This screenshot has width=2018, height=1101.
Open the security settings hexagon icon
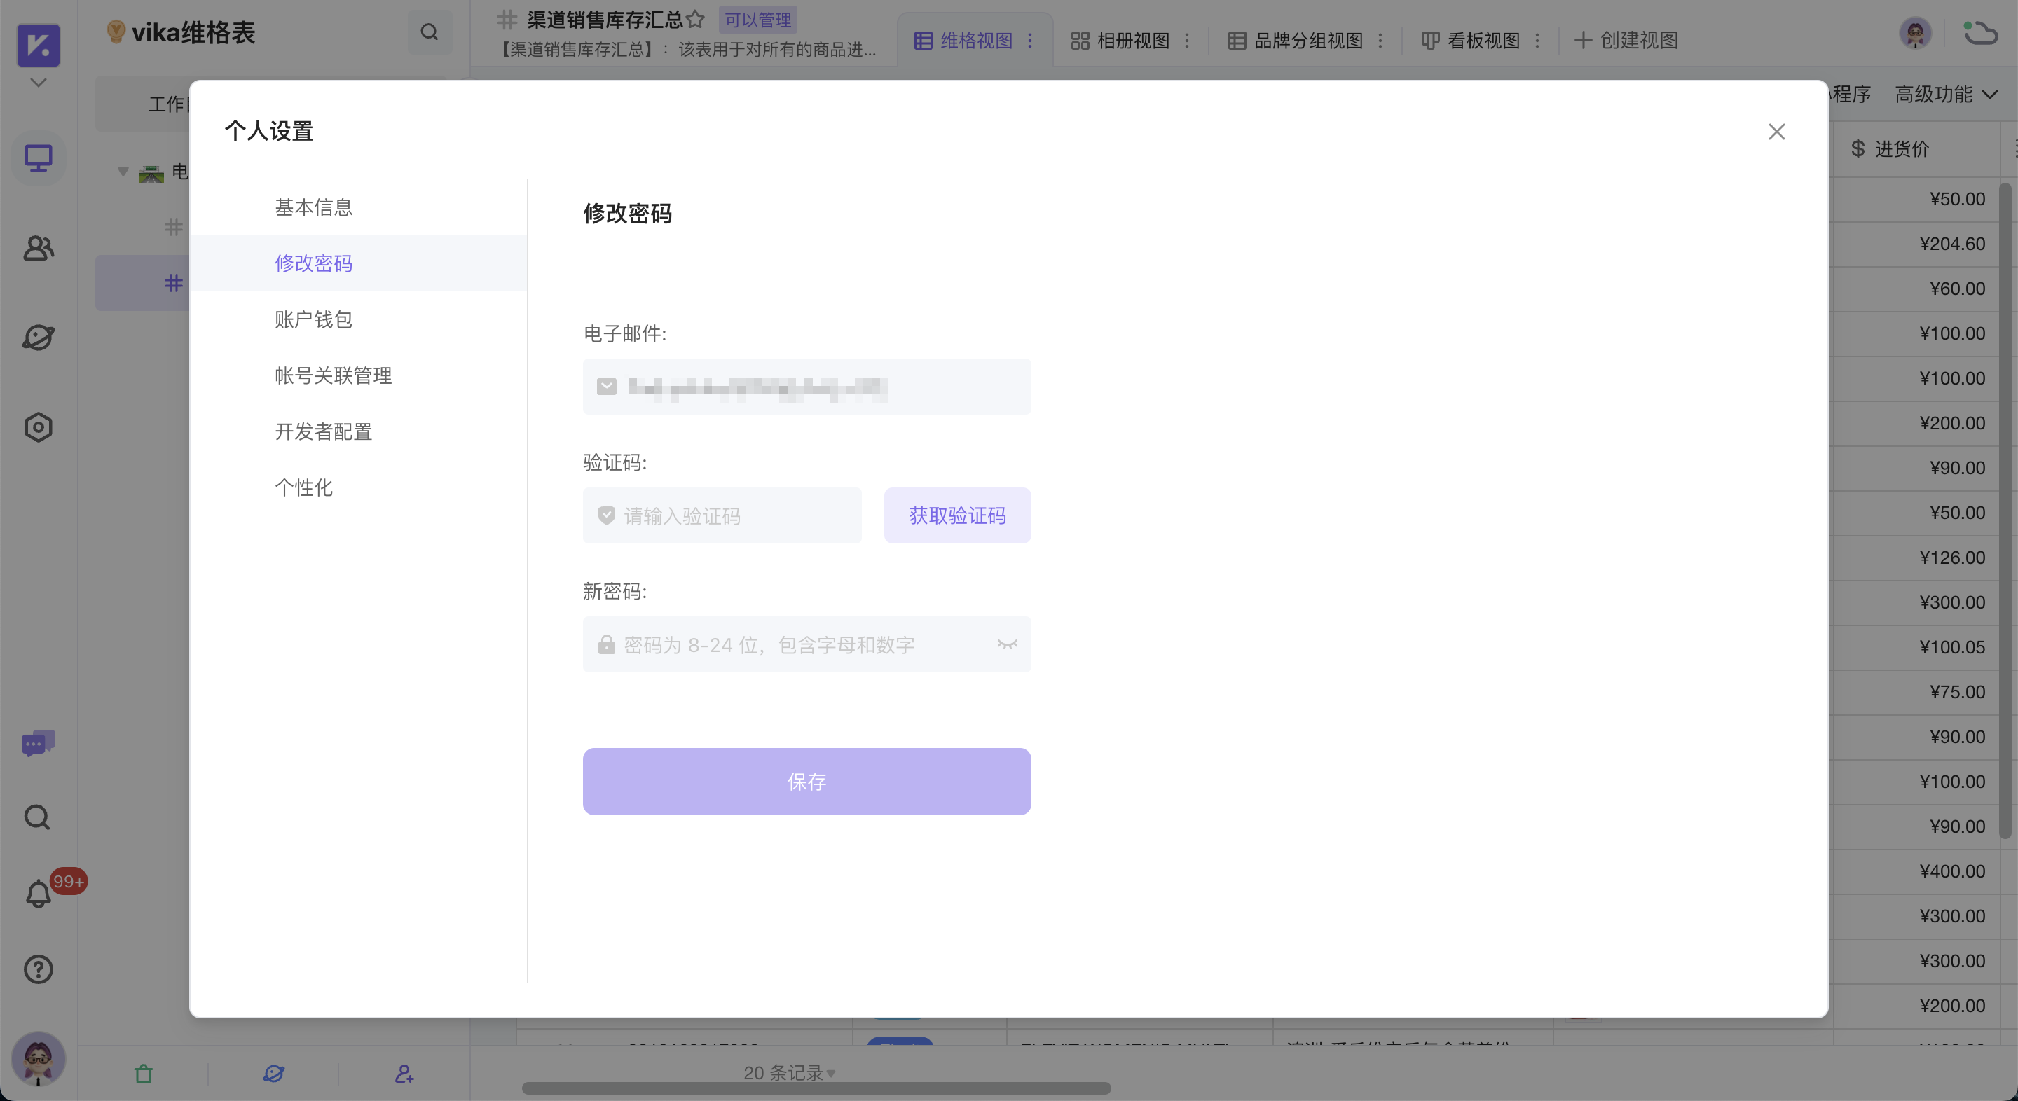(37, 427)
